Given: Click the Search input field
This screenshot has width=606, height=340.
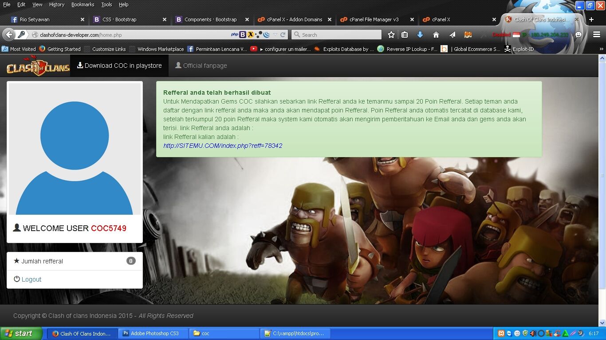Looking at the screenshot, I should tap(336, 35).
